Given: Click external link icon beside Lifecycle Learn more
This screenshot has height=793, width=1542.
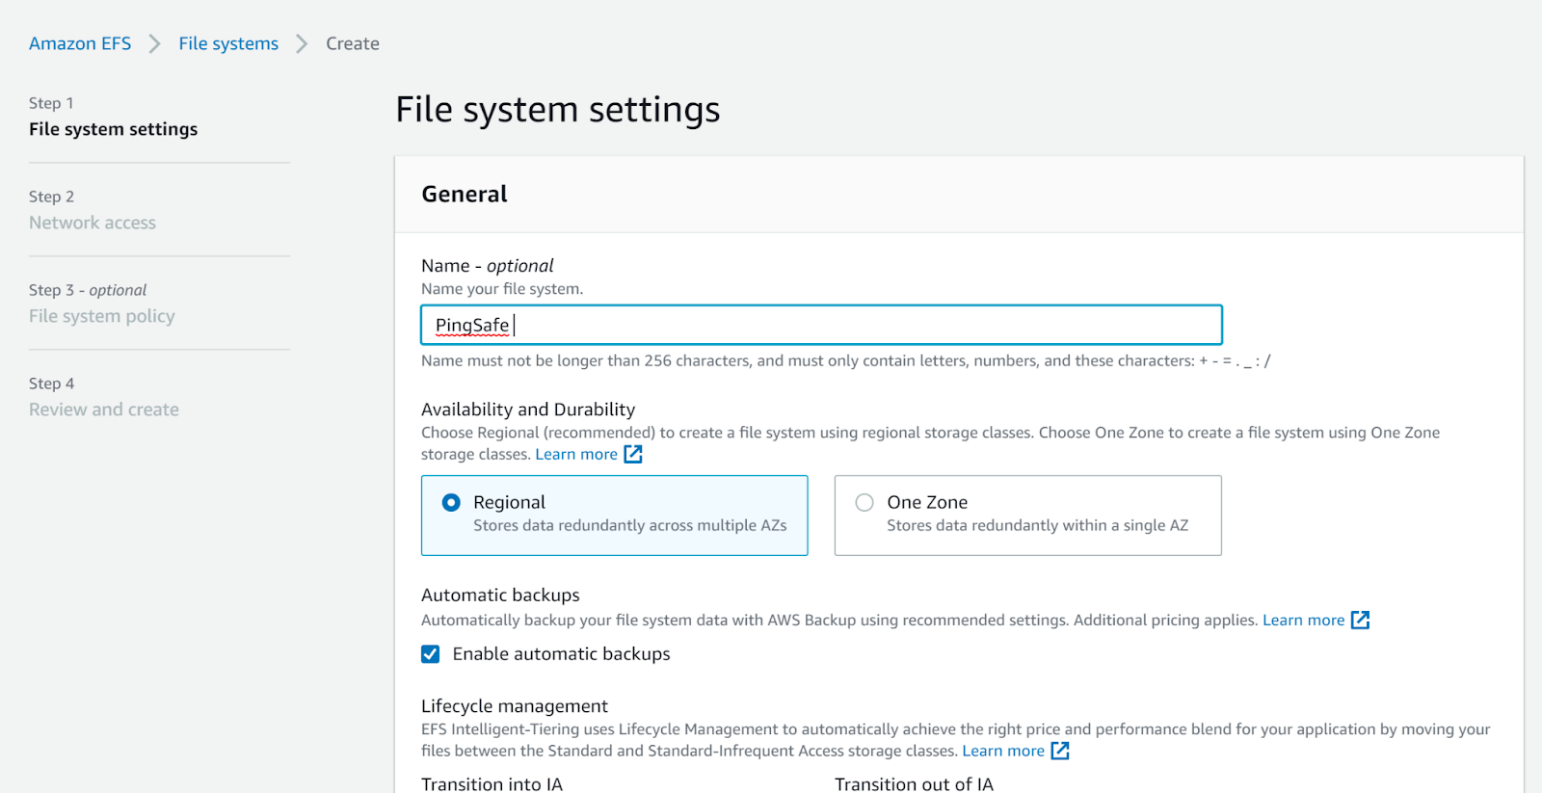Looking at the screenshot, I should 1060,751.
